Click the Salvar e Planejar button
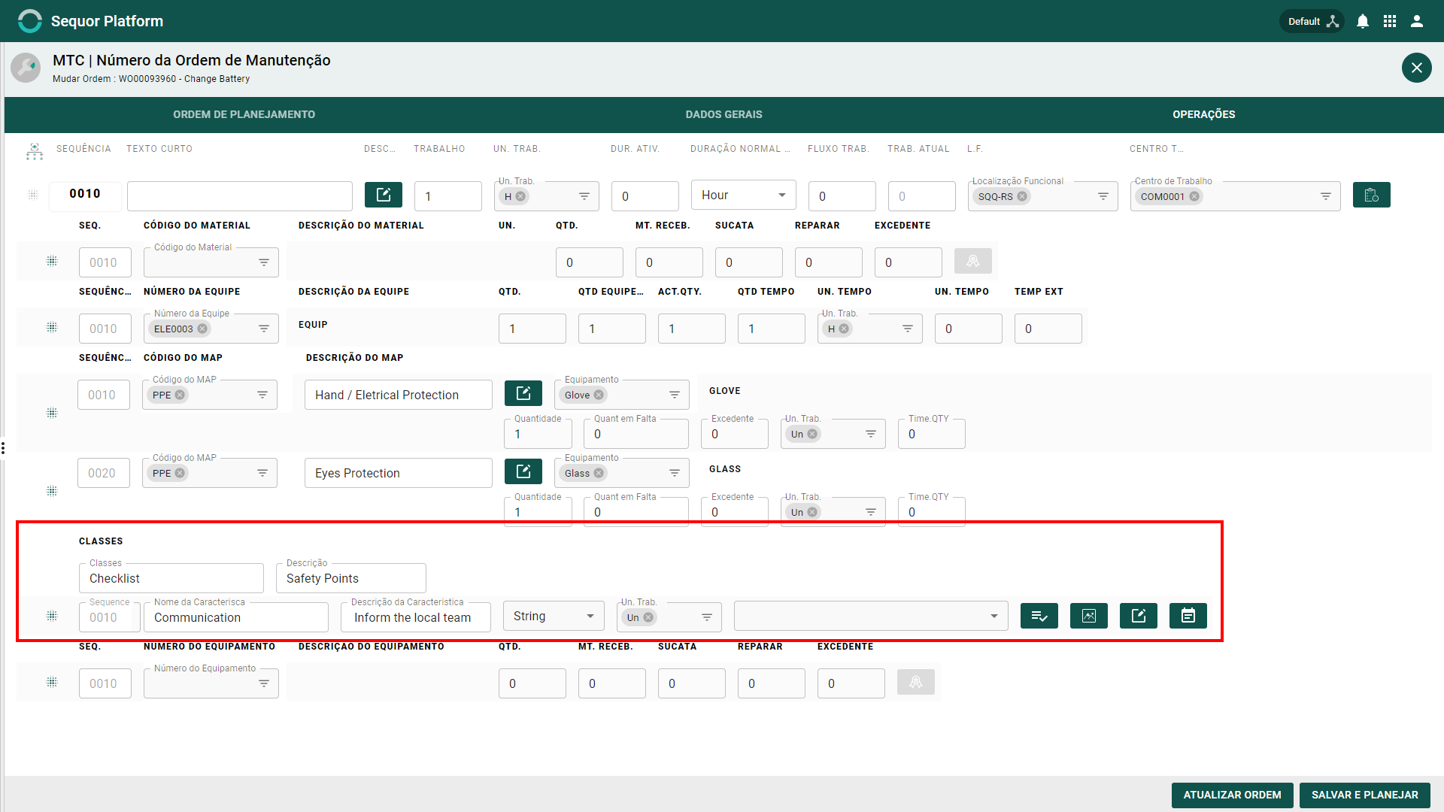 tap(1365, 795)
